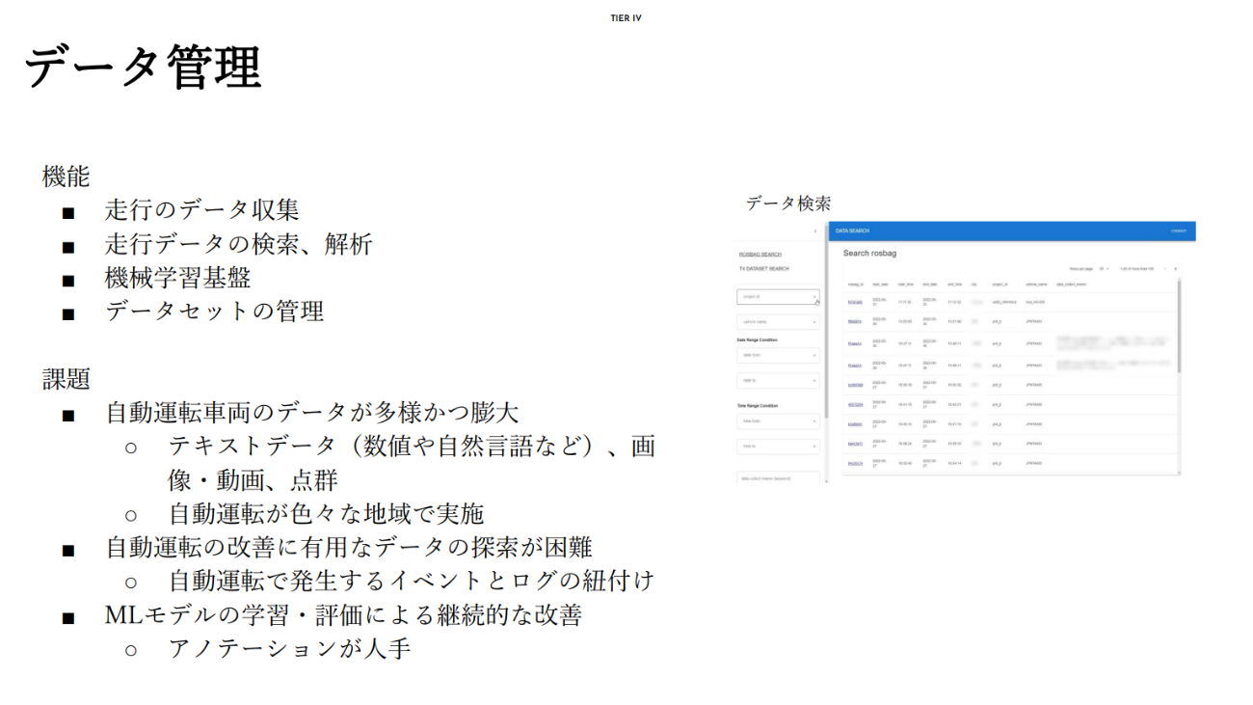Click the 走行データの検索、解析 bullet
Screen dimensions: 1253x705
point(238,244)
